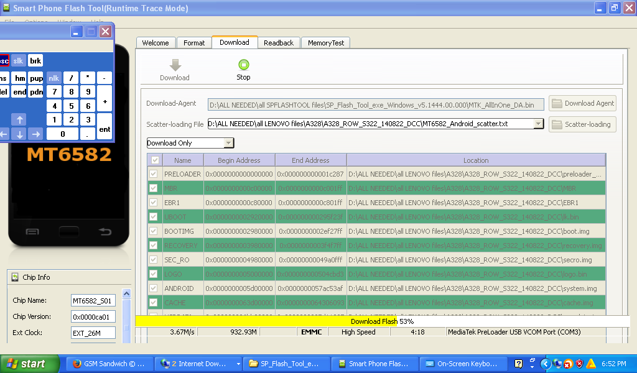
Task: Open GSM Sandwich Firefox taskbar item
Action: [x=109, y=364]
